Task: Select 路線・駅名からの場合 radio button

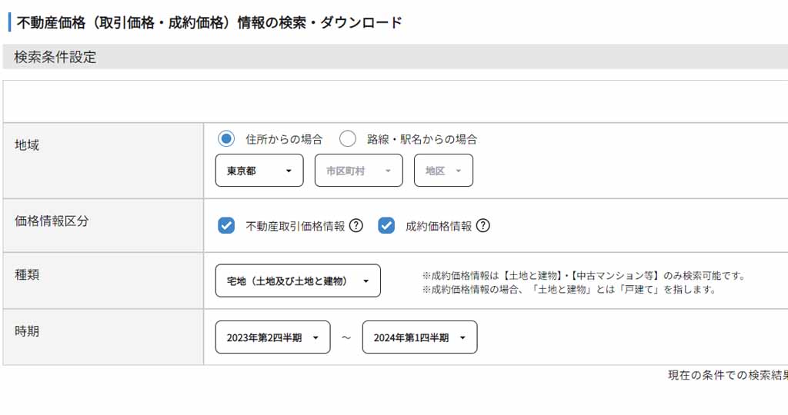Action: coord(348,139)
